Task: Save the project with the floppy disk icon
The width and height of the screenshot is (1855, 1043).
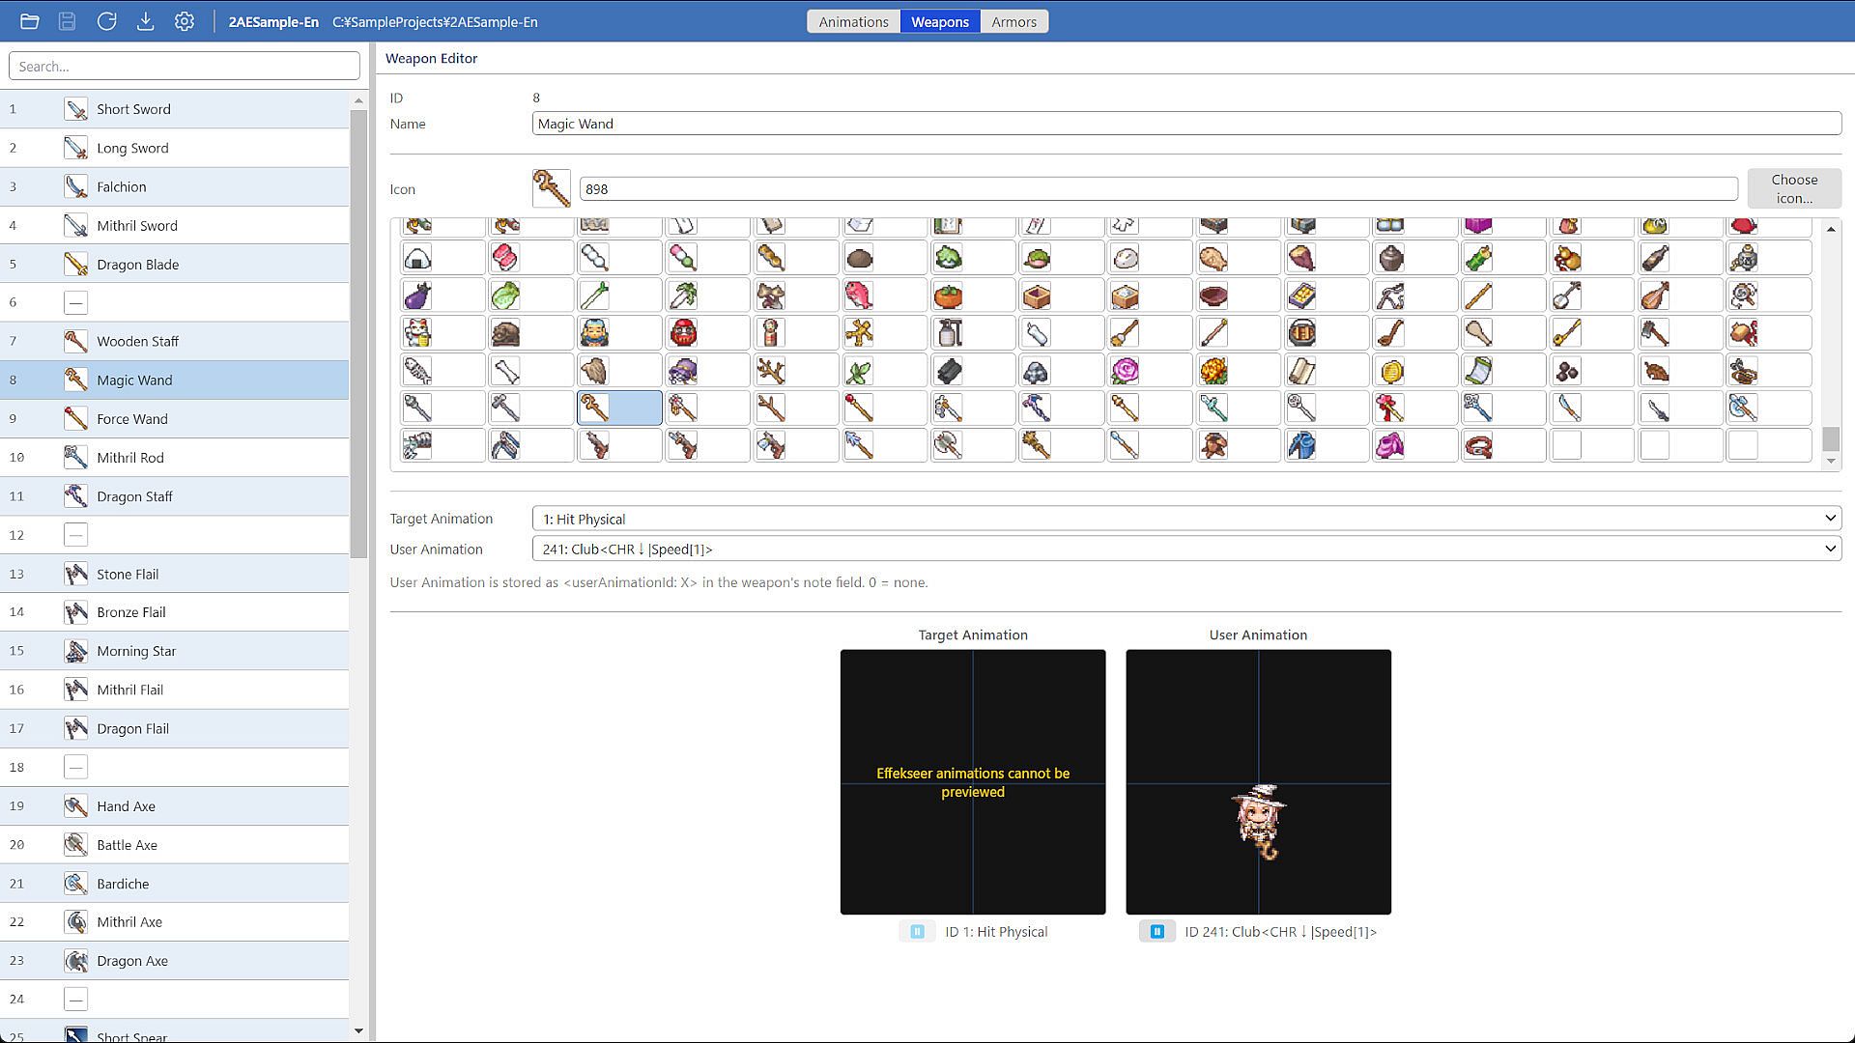Action: coord(68,21)
